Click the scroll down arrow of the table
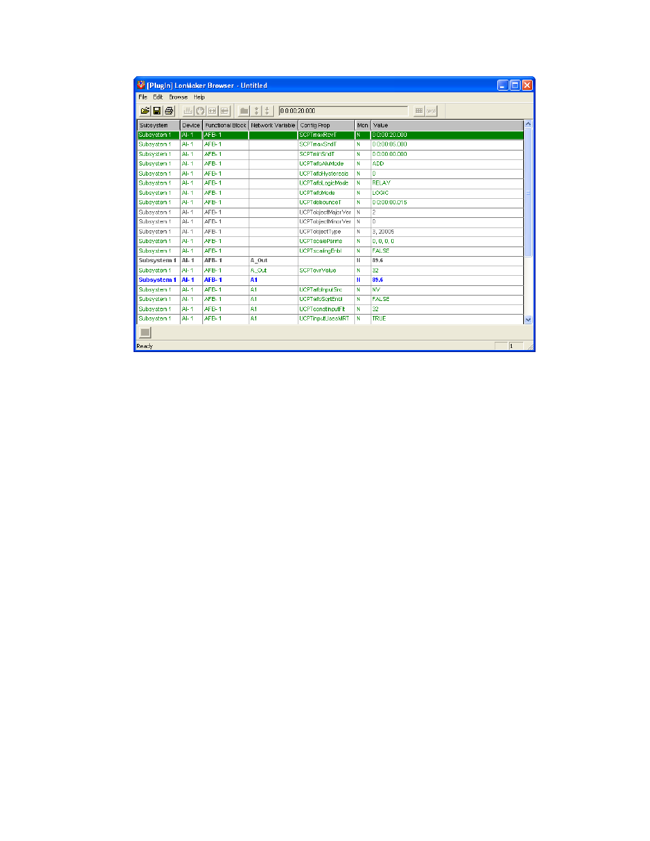Image resolution: width=650 pixels, height=841 pixels. pyautogui.click(x=528, y=319)
